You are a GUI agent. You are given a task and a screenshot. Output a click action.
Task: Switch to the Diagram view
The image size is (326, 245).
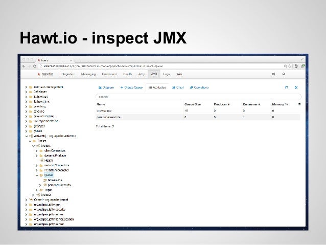coord(106,87)
